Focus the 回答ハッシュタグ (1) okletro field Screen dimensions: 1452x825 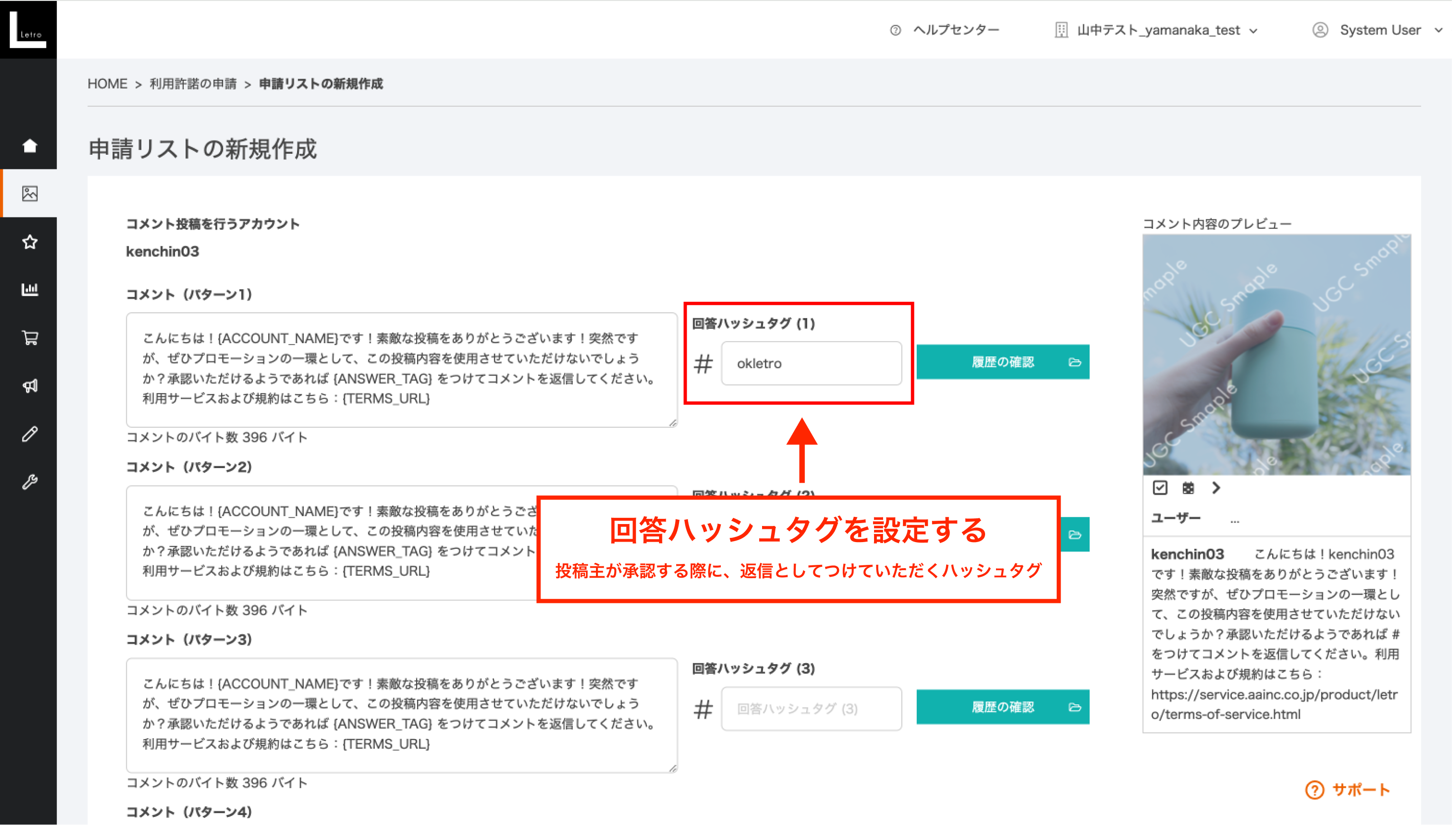811,363
